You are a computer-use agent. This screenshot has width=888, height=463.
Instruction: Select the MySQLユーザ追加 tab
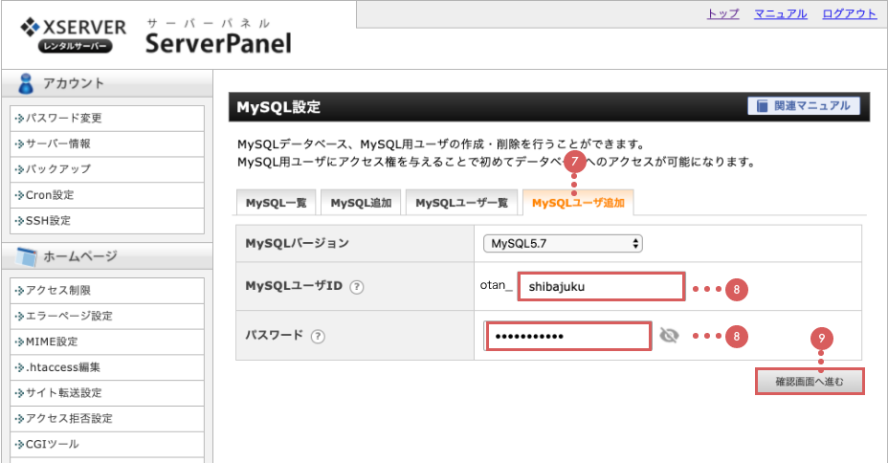[578, 203]
